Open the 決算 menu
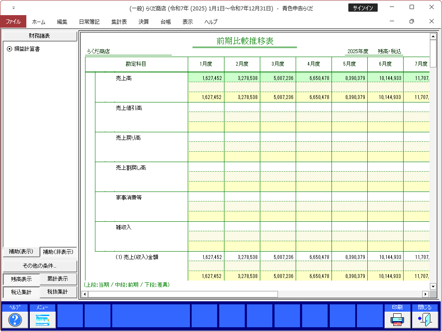 point(144,22)
